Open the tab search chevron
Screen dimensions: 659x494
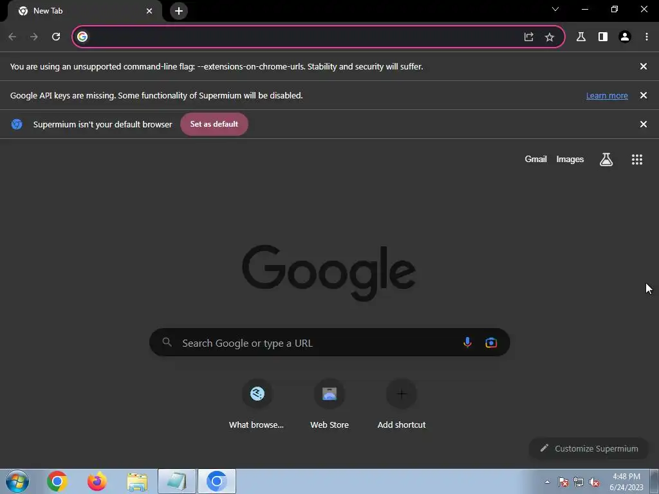[x=555, y=9]
